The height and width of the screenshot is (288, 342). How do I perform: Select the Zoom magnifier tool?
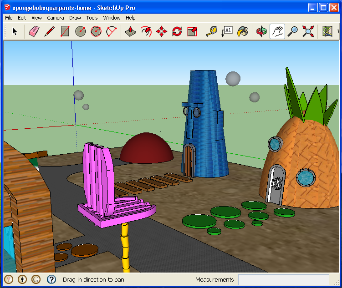coord(293,31)
